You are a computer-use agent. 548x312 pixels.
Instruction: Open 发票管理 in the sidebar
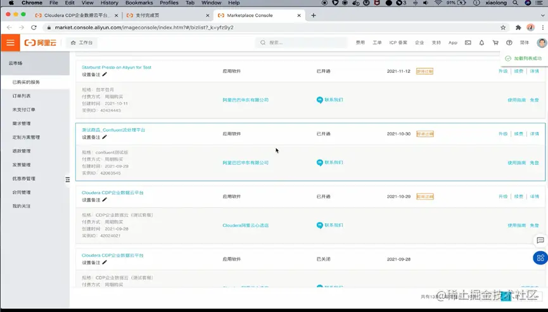tap(22, 165)
